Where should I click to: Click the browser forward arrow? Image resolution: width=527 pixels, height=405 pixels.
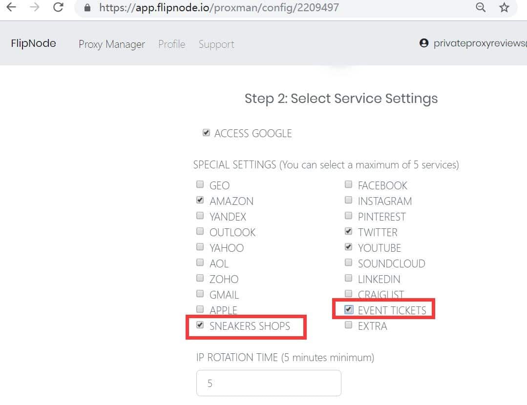35,7
